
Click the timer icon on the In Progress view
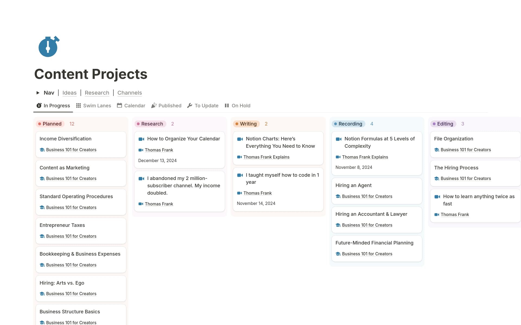(39, 105)
